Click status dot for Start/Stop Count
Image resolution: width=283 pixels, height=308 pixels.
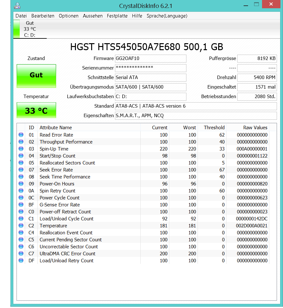21,156
